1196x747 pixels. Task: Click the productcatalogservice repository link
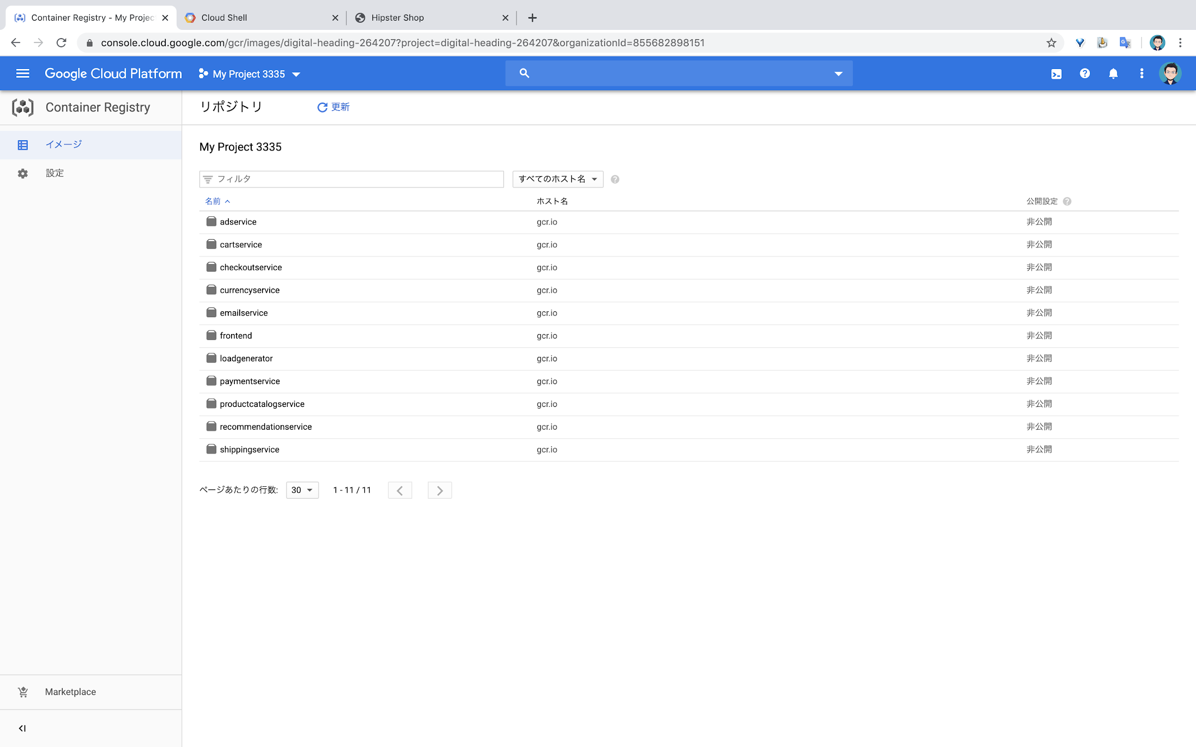pos(261,404)
